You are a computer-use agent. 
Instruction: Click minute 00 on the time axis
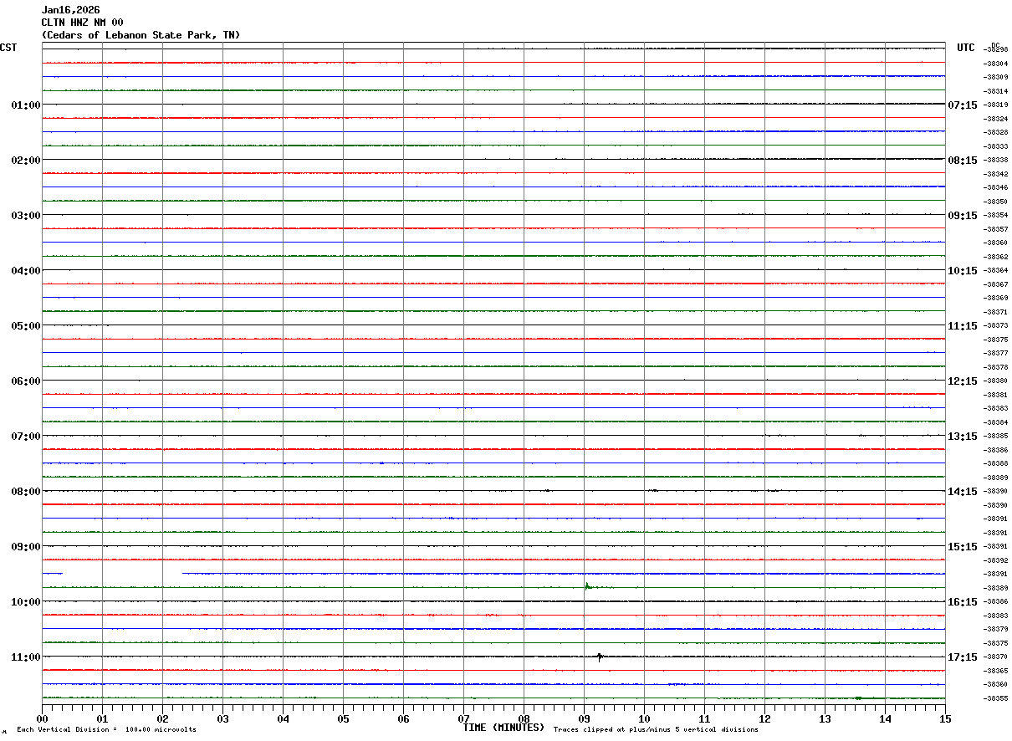click(x=42, y=718)
